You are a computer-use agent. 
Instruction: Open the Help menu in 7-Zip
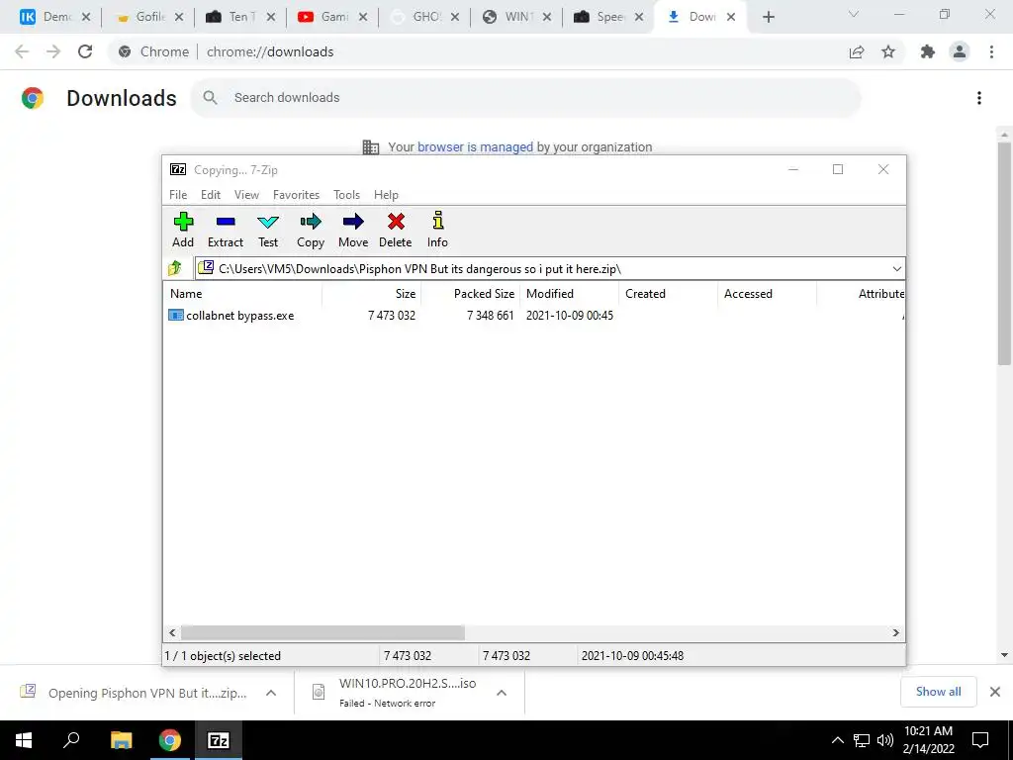(386, 195)
